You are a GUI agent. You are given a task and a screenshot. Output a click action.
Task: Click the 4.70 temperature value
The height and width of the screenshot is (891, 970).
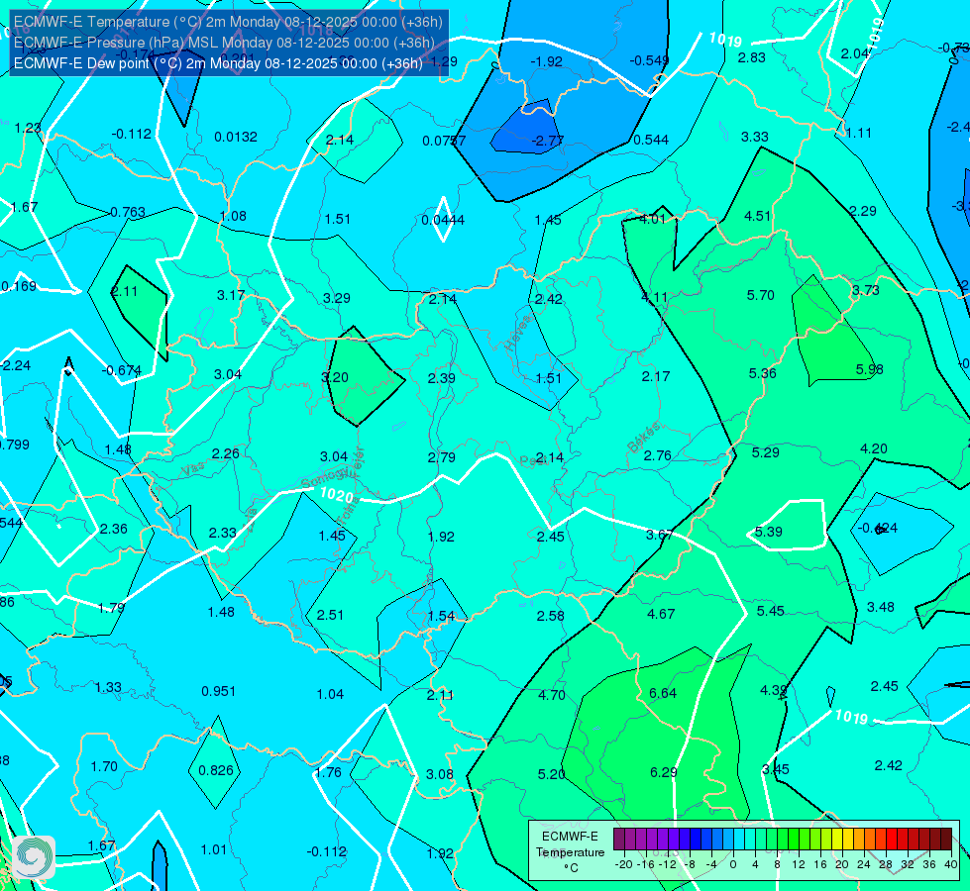coord(552,695)
